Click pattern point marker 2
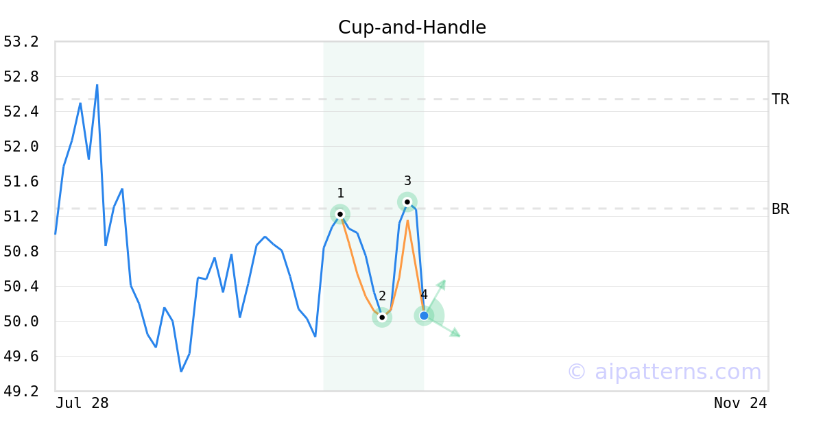823x432 pixels. [x=382, y=317]
